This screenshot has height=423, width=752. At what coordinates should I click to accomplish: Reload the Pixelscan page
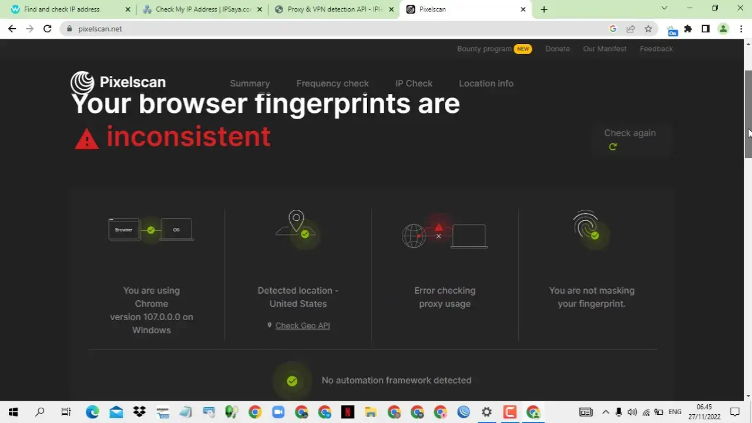[x=48, y=29]
